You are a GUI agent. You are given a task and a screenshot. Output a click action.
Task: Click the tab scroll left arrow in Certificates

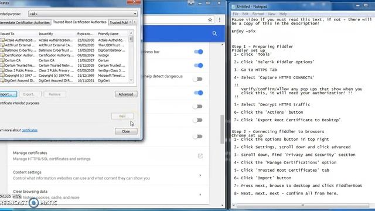coord(130,22)
